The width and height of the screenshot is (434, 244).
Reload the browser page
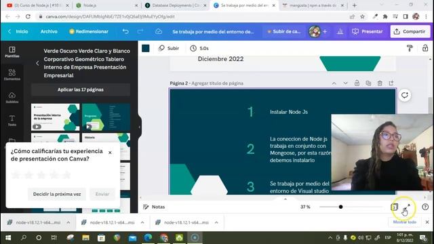28,16
